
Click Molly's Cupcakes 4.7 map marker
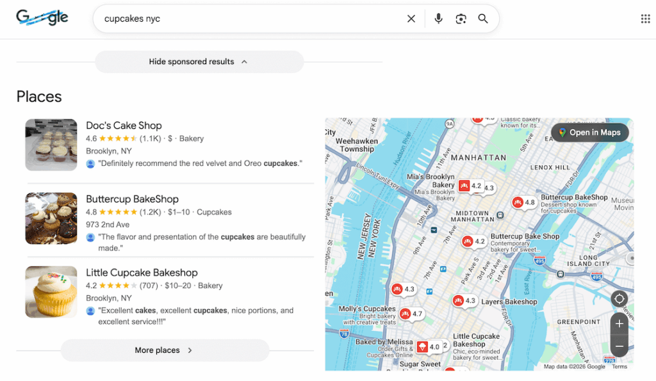point(406,314)
